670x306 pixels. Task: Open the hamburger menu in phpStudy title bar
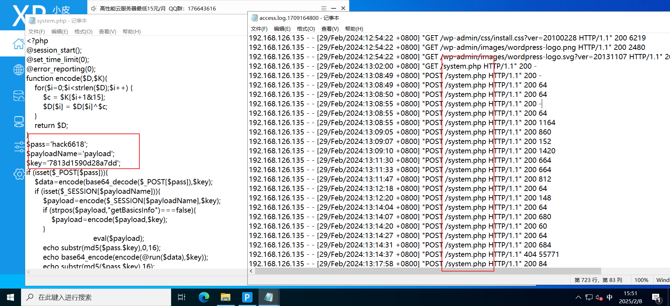[x=324, y=8]
